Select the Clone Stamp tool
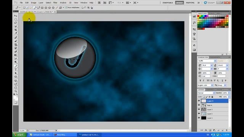Viewport: 244px width, 137px height. click(x=16, y=45)
